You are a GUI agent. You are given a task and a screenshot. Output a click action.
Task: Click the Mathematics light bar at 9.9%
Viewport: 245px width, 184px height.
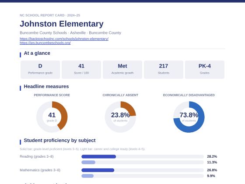pyautogui.click(x=87, y=176)
